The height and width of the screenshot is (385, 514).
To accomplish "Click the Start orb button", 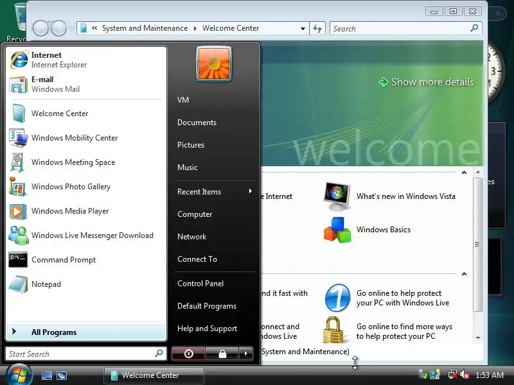I will coord(19,375).
